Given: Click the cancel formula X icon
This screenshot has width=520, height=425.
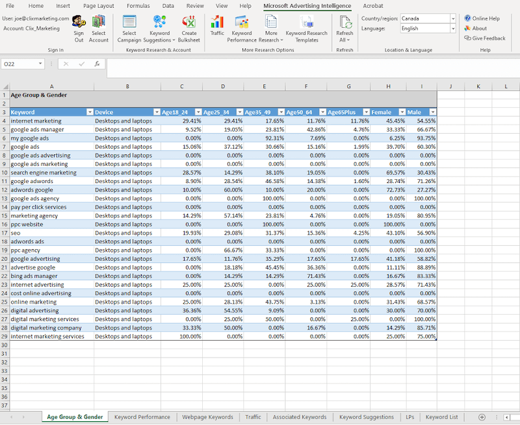Looking at the screenshot, I should tap(66, 64).
